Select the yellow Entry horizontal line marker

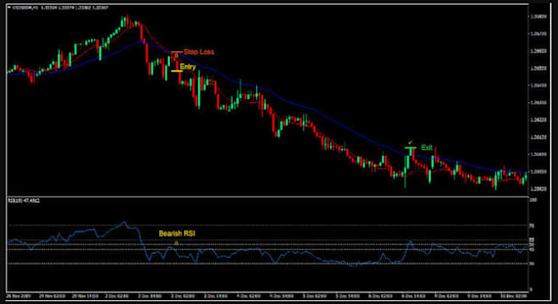point(177,71)
